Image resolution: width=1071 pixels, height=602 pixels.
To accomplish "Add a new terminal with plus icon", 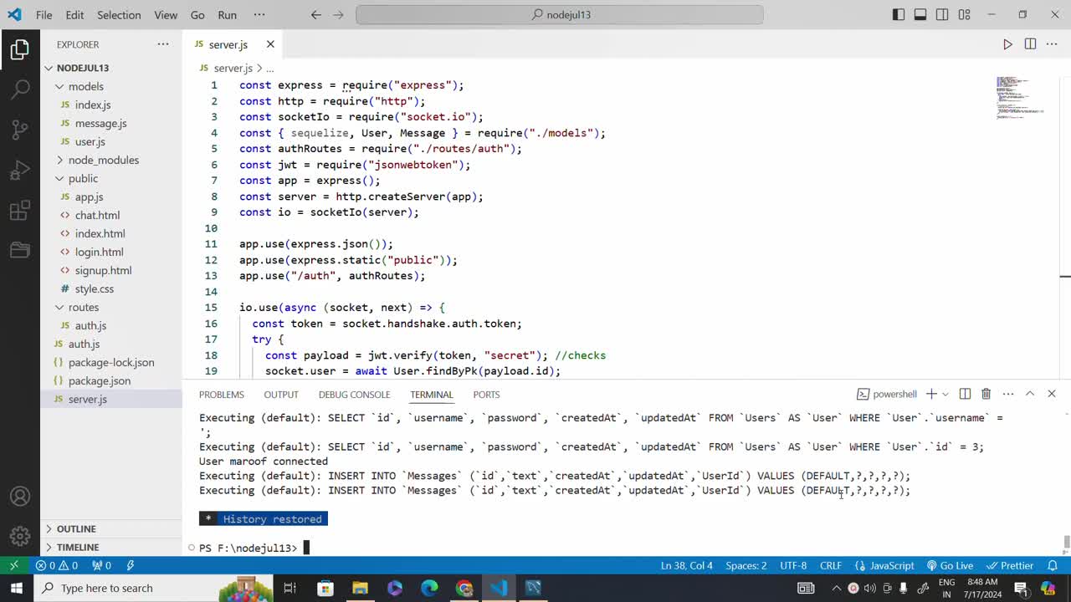I will [930, 394].
